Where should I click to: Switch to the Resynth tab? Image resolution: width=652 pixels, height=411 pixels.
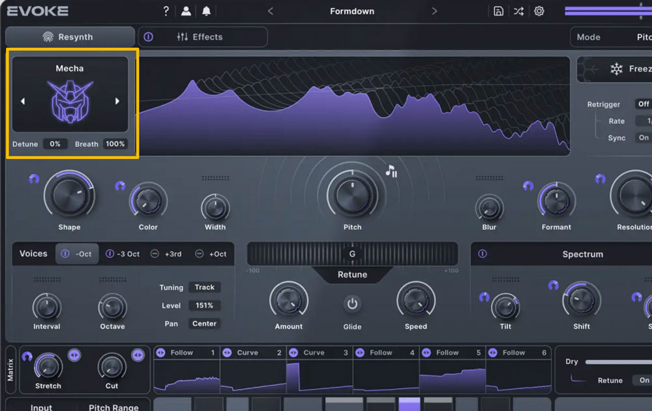(x=70, y=37)
